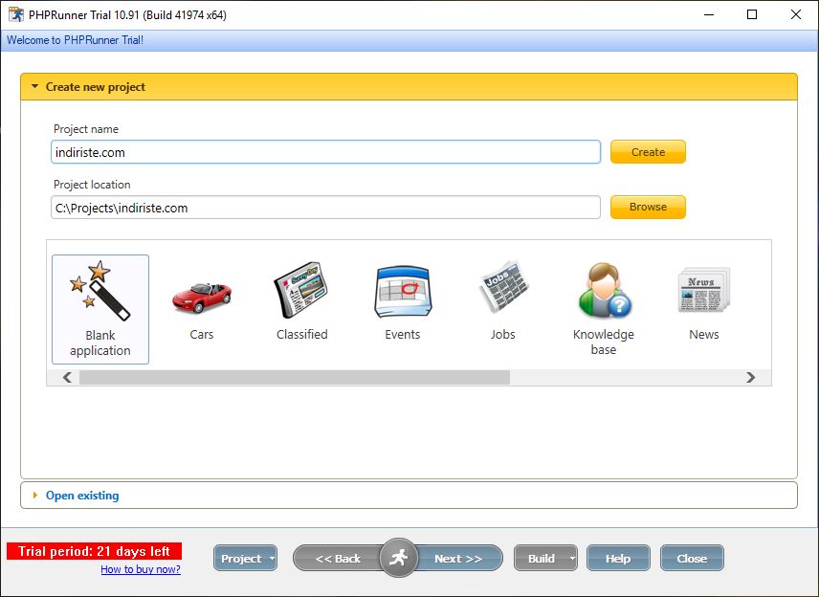
Task: Click the PHPRunner app icon in title bar
Action: [16, 14]
